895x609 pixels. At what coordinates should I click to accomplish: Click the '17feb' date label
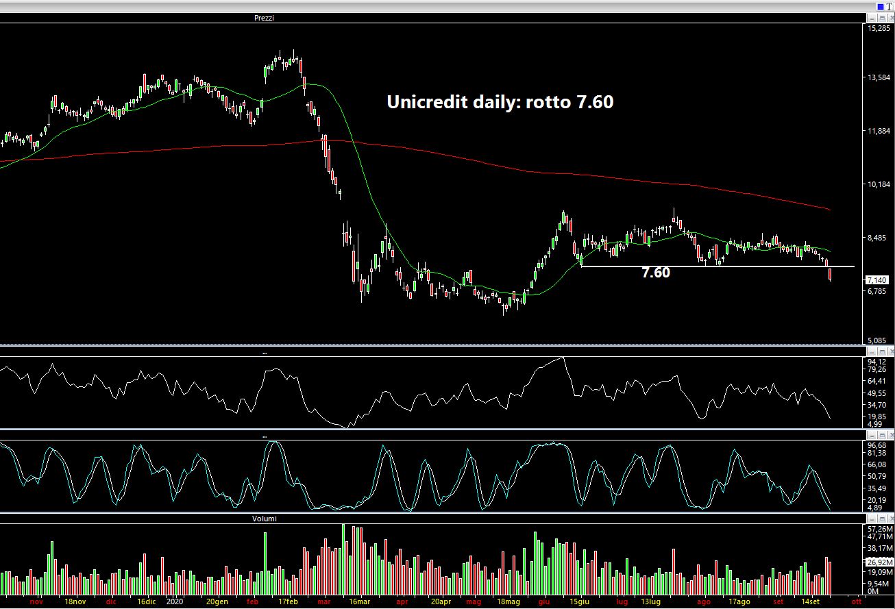click(x=288, y=601)
